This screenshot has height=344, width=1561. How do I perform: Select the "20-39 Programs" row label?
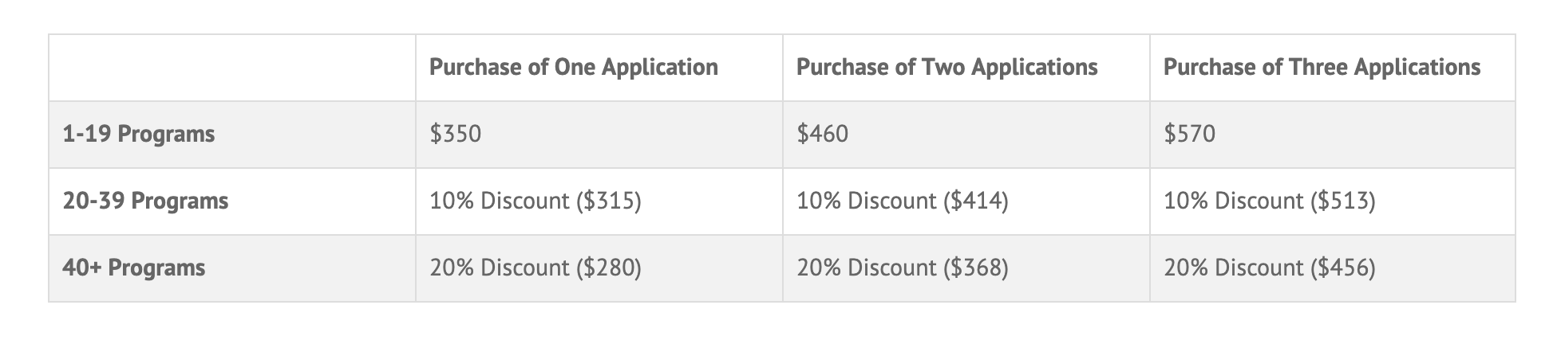145,201
